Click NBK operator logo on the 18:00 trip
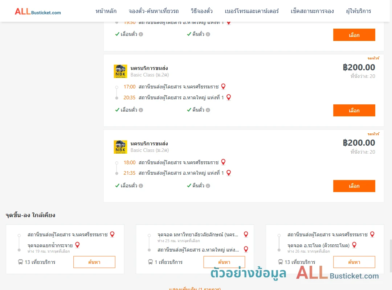 pos(120,147)
